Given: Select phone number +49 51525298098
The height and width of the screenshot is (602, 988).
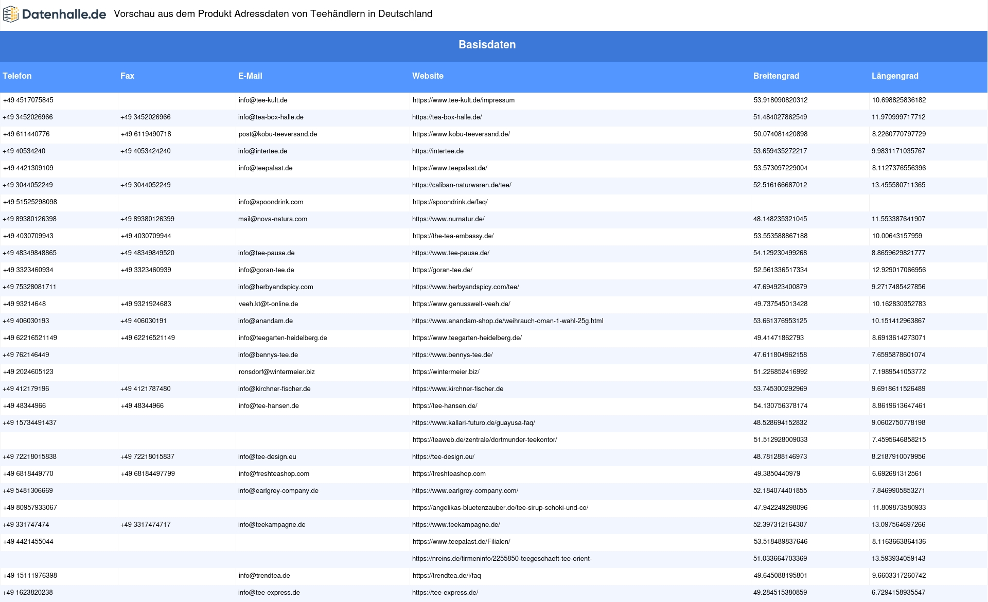Looking at the screenshot, I should click(x=30, y=202).
